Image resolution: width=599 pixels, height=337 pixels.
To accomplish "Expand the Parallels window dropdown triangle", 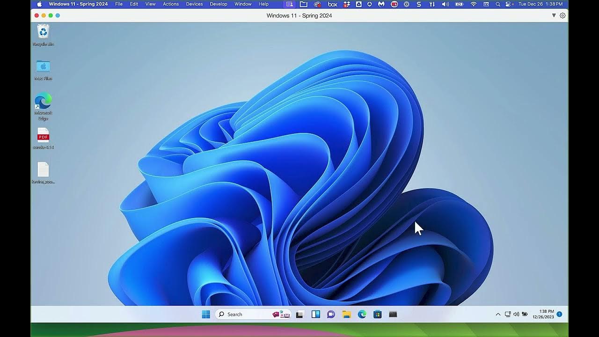I will [554, 15].
